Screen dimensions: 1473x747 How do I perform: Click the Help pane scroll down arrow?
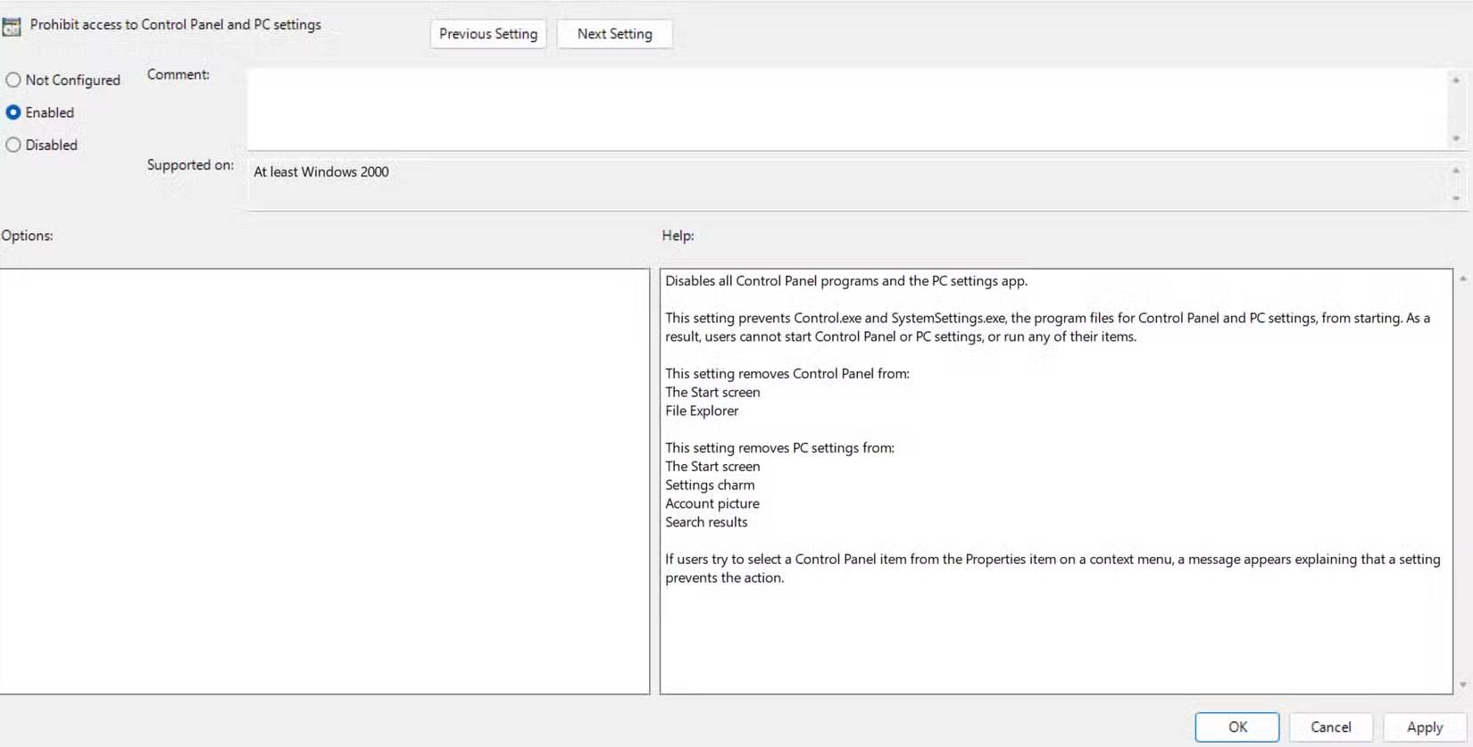(x=1463, y=685)
